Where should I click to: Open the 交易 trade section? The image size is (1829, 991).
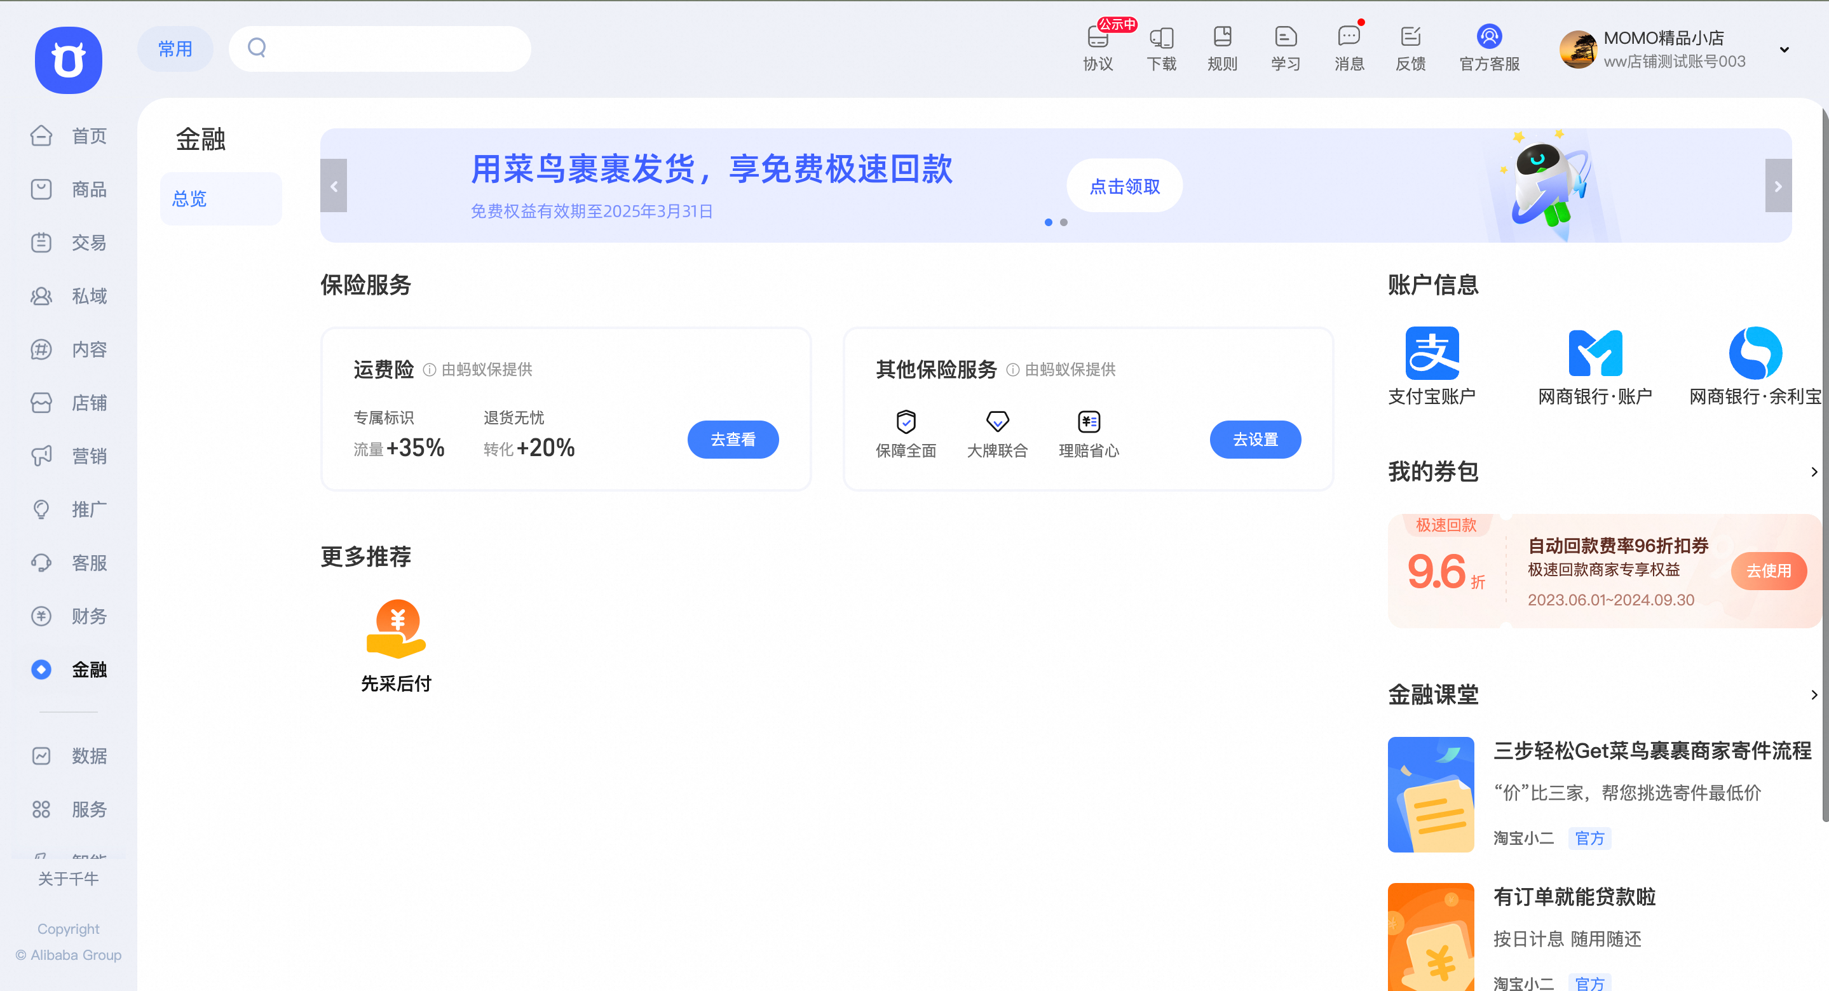click(69, 242)
